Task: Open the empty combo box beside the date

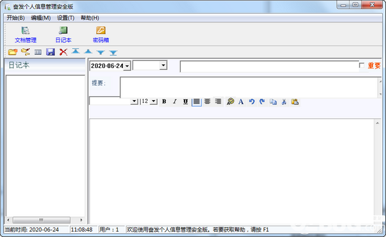Action: 163,66
